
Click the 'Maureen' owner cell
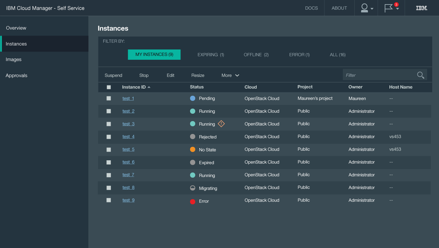click(x=357, y=98)
